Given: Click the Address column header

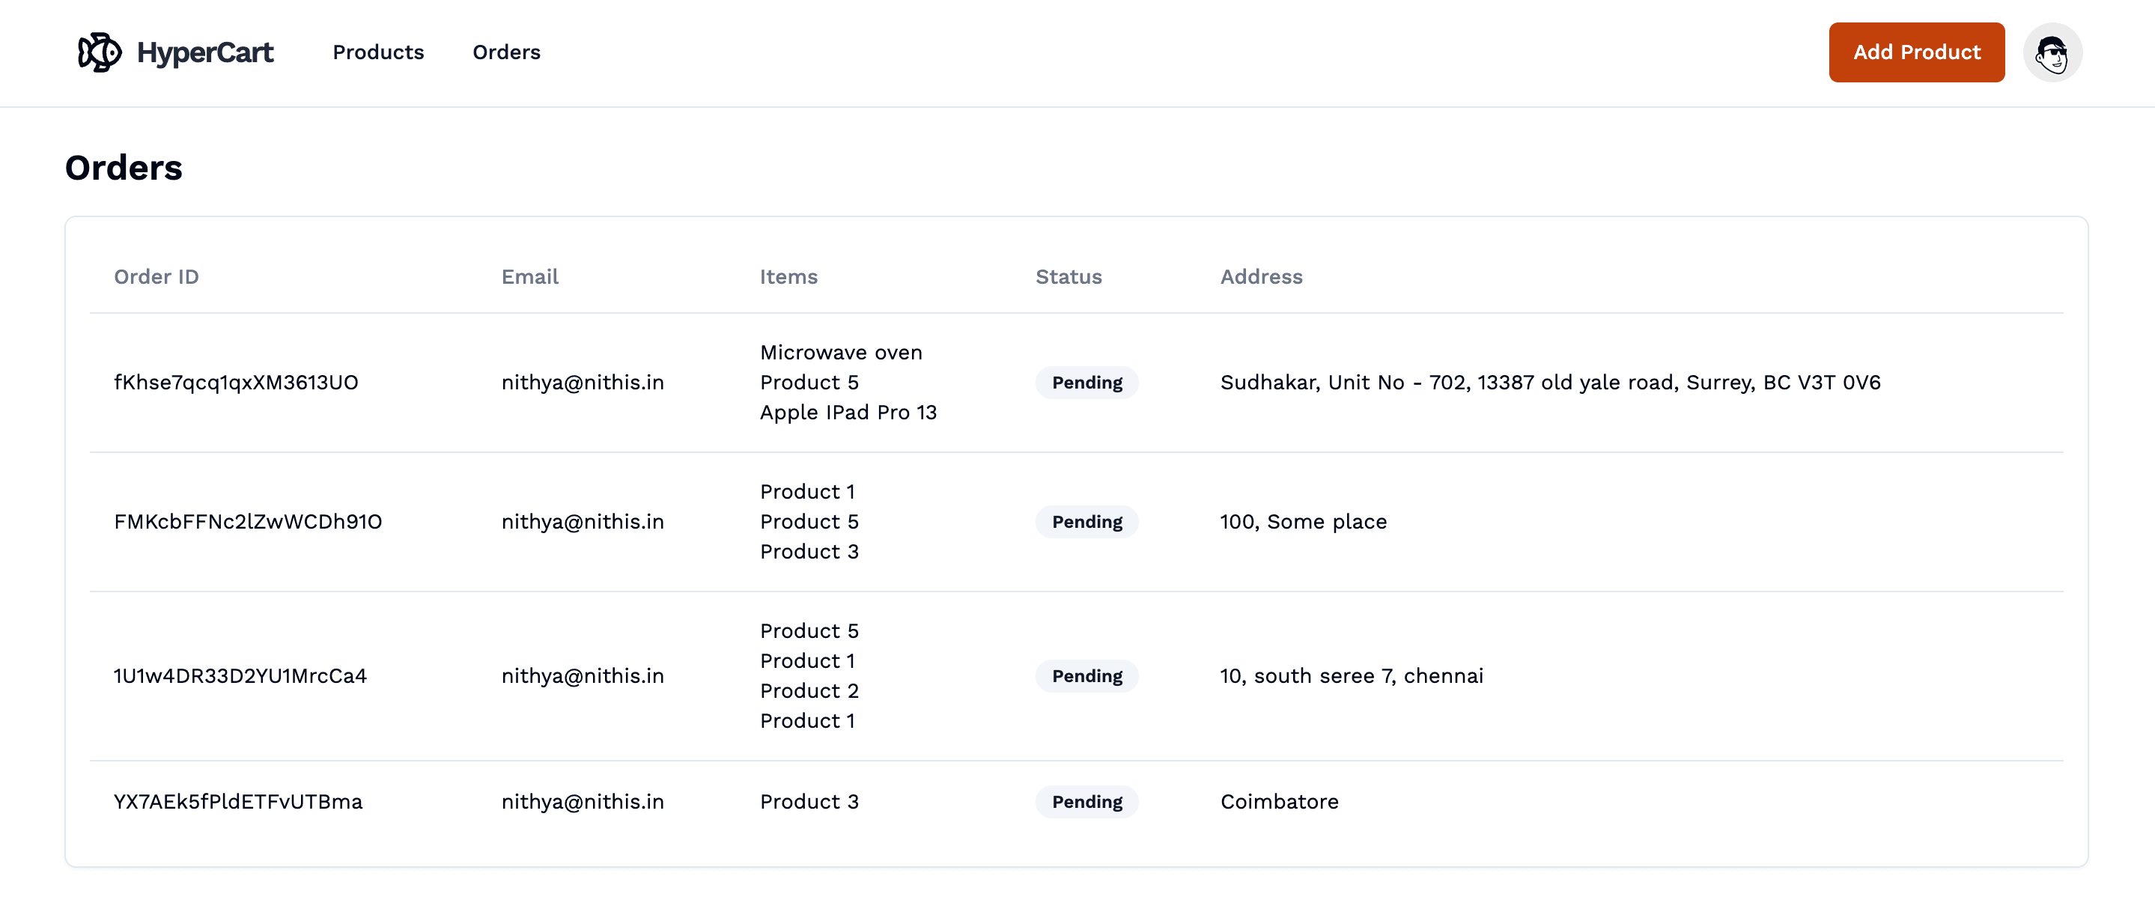Looking at the screenshot, I should point(1261,276).
